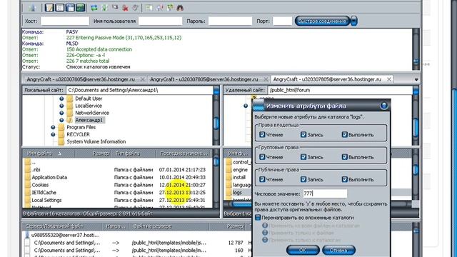The width and height of the screenshot is (457, 257).
Task: Click the Application Data folder icon
Action: click(x=28, y=177)
